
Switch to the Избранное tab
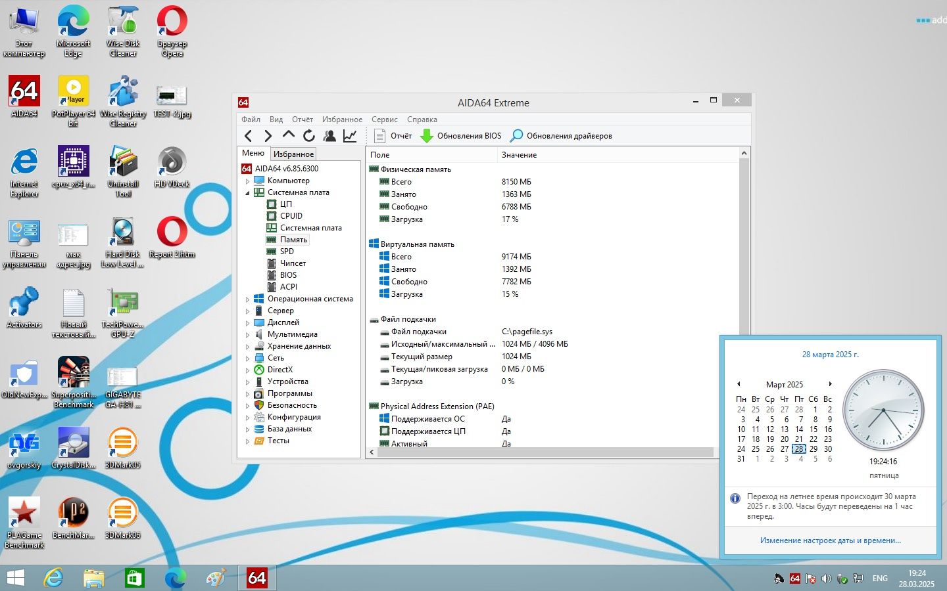pos(293,154)
